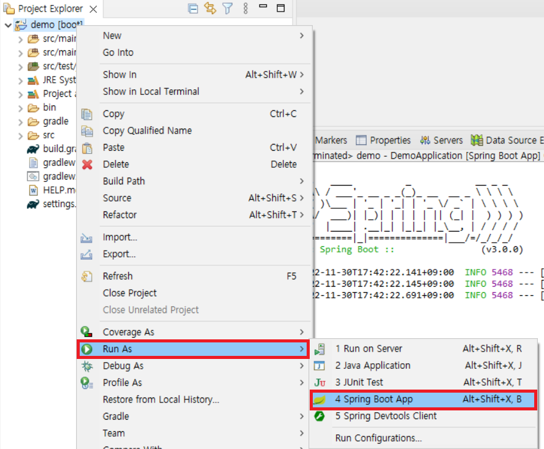Choose 2 Java Application entry
Screen dimensions: 544x449
pyautogui.click(x=423, y=366)
